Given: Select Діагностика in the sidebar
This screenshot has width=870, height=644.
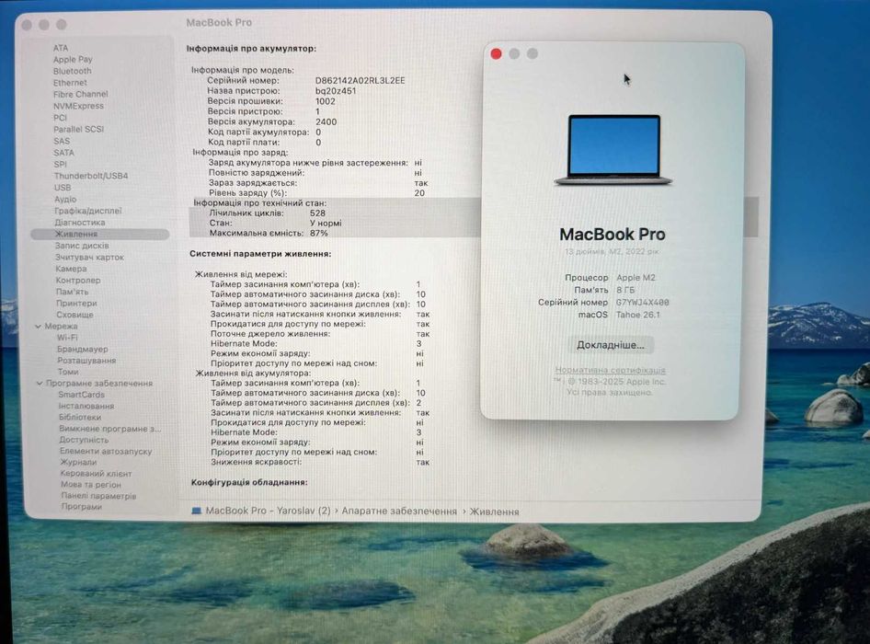Looking at the screenshot, I should [x=80, y=223].
